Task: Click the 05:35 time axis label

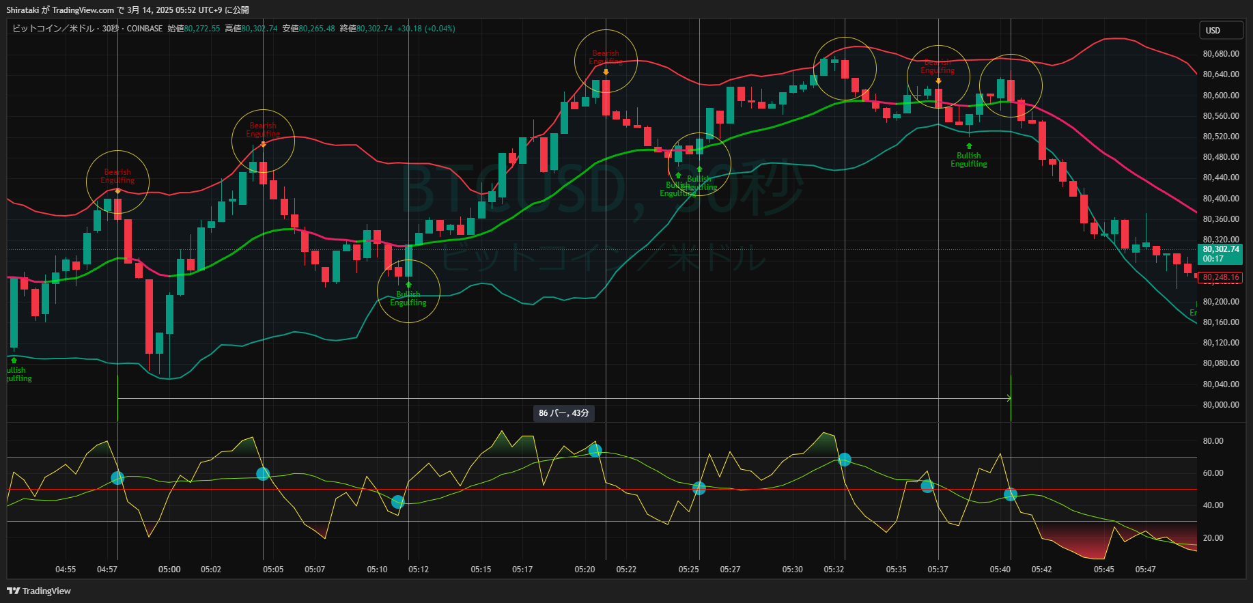Action: pyautogui.click(x=896, y=570)
